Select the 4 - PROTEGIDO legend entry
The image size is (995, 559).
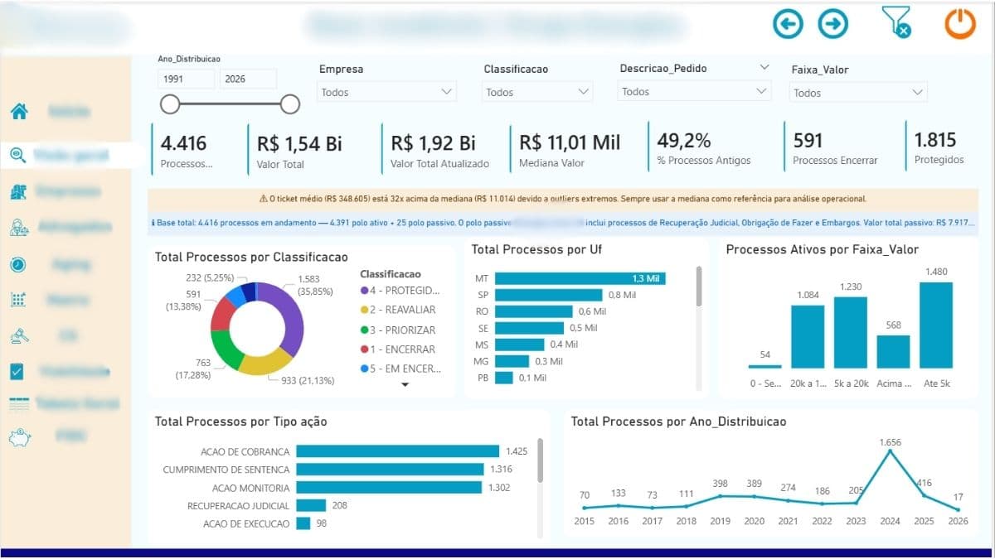click(x=400, y=291)
